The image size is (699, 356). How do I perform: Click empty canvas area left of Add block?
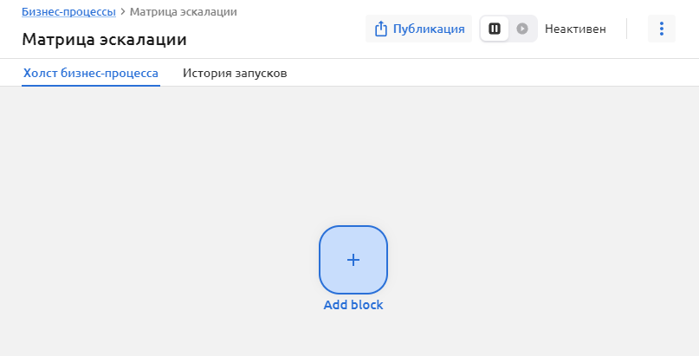tap(156, 260)
